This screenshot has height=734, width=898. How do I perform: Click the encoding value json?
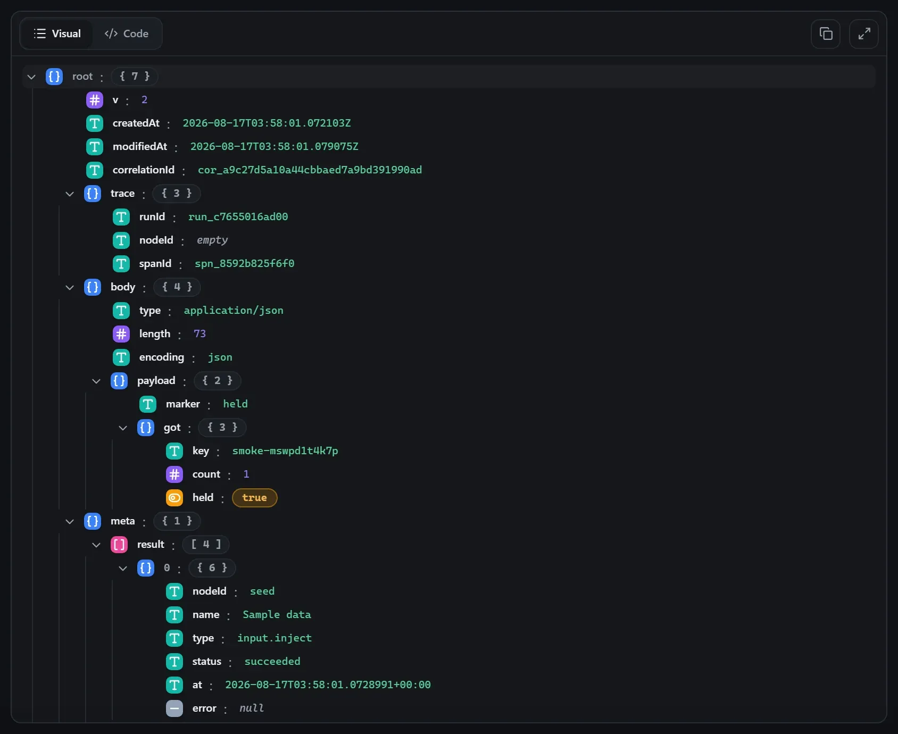point(220,357)
